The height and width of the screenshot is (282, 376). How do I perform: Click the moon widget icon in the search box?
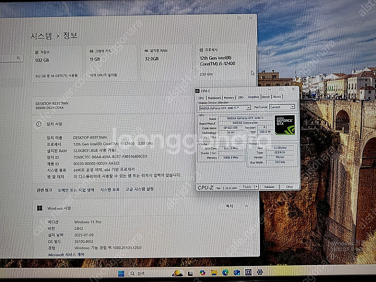(178, 273)
